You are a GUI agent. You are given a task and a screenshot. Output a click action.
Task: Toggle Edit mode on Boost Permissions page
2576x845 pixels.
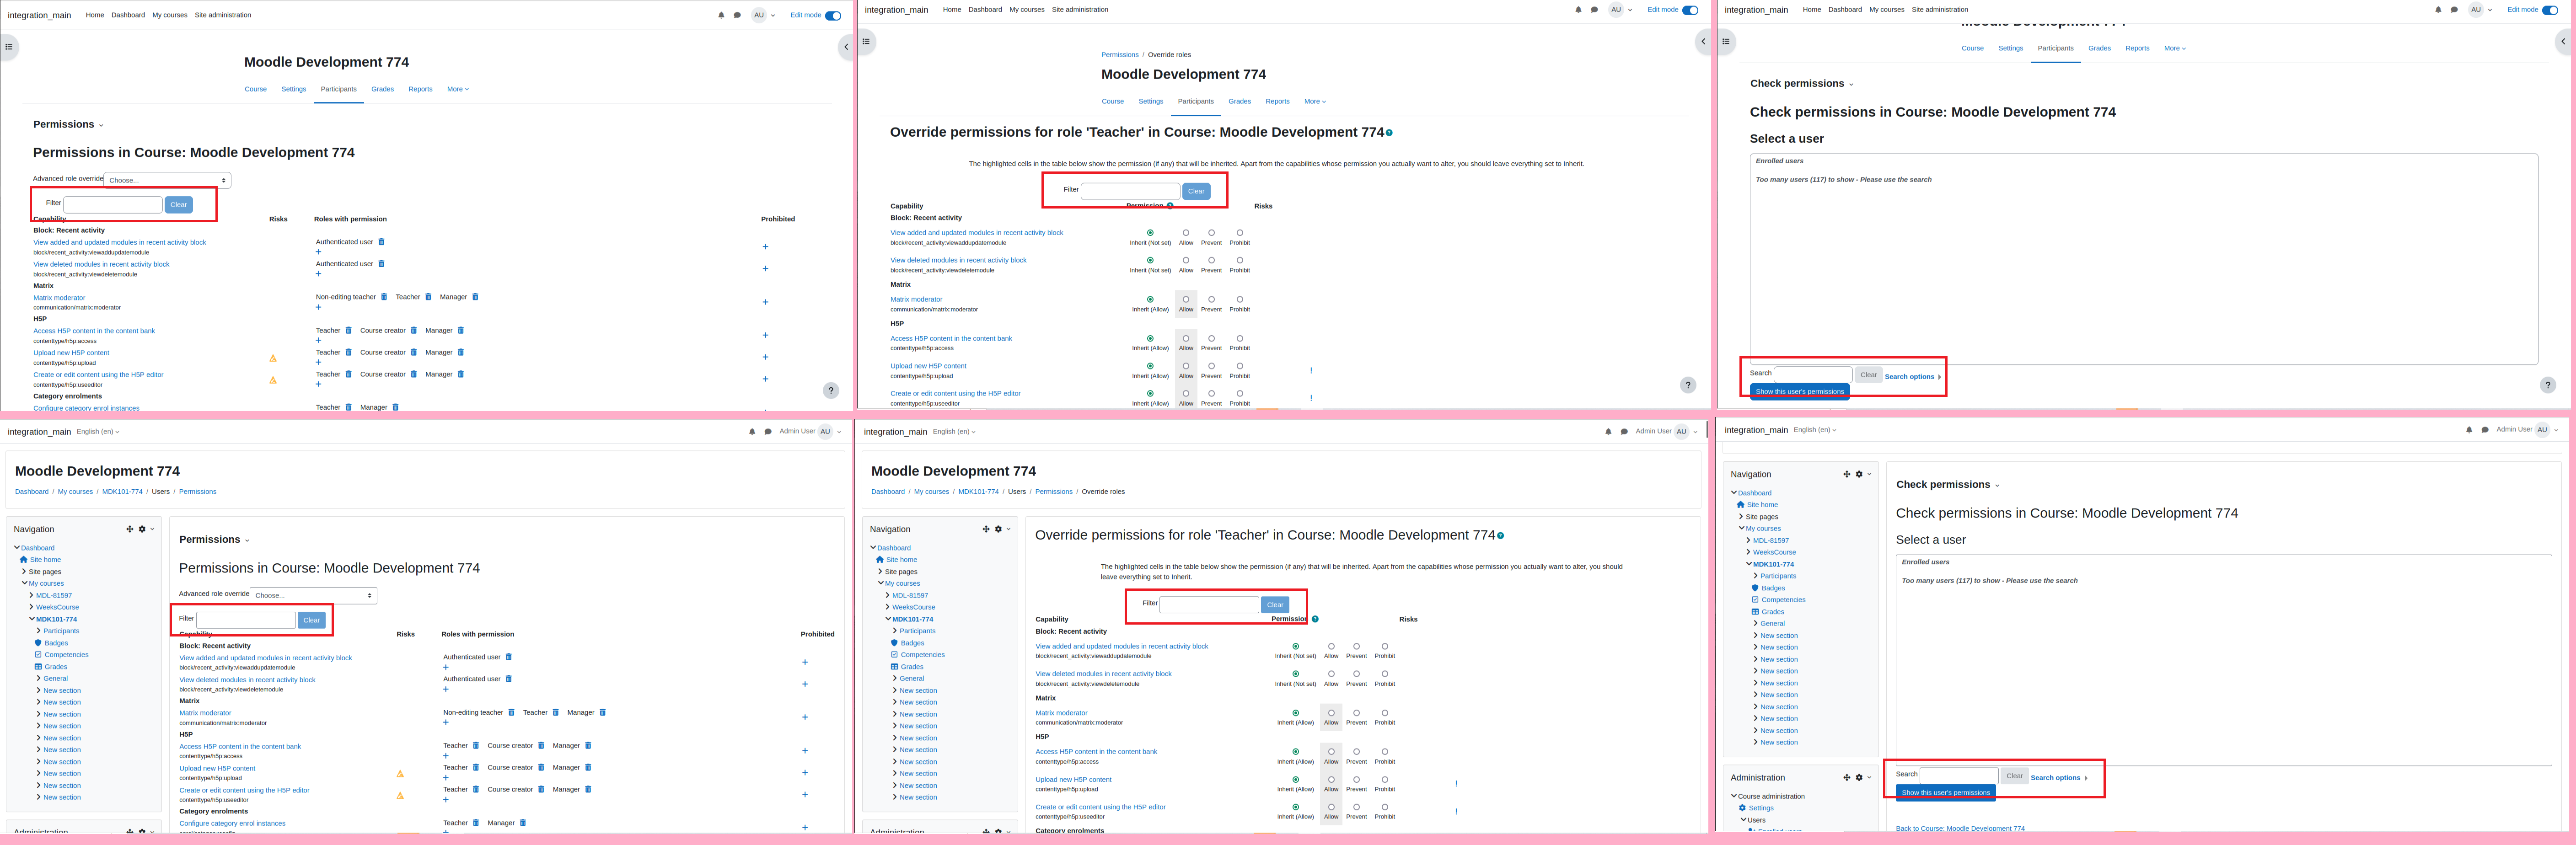click(833, 16)
